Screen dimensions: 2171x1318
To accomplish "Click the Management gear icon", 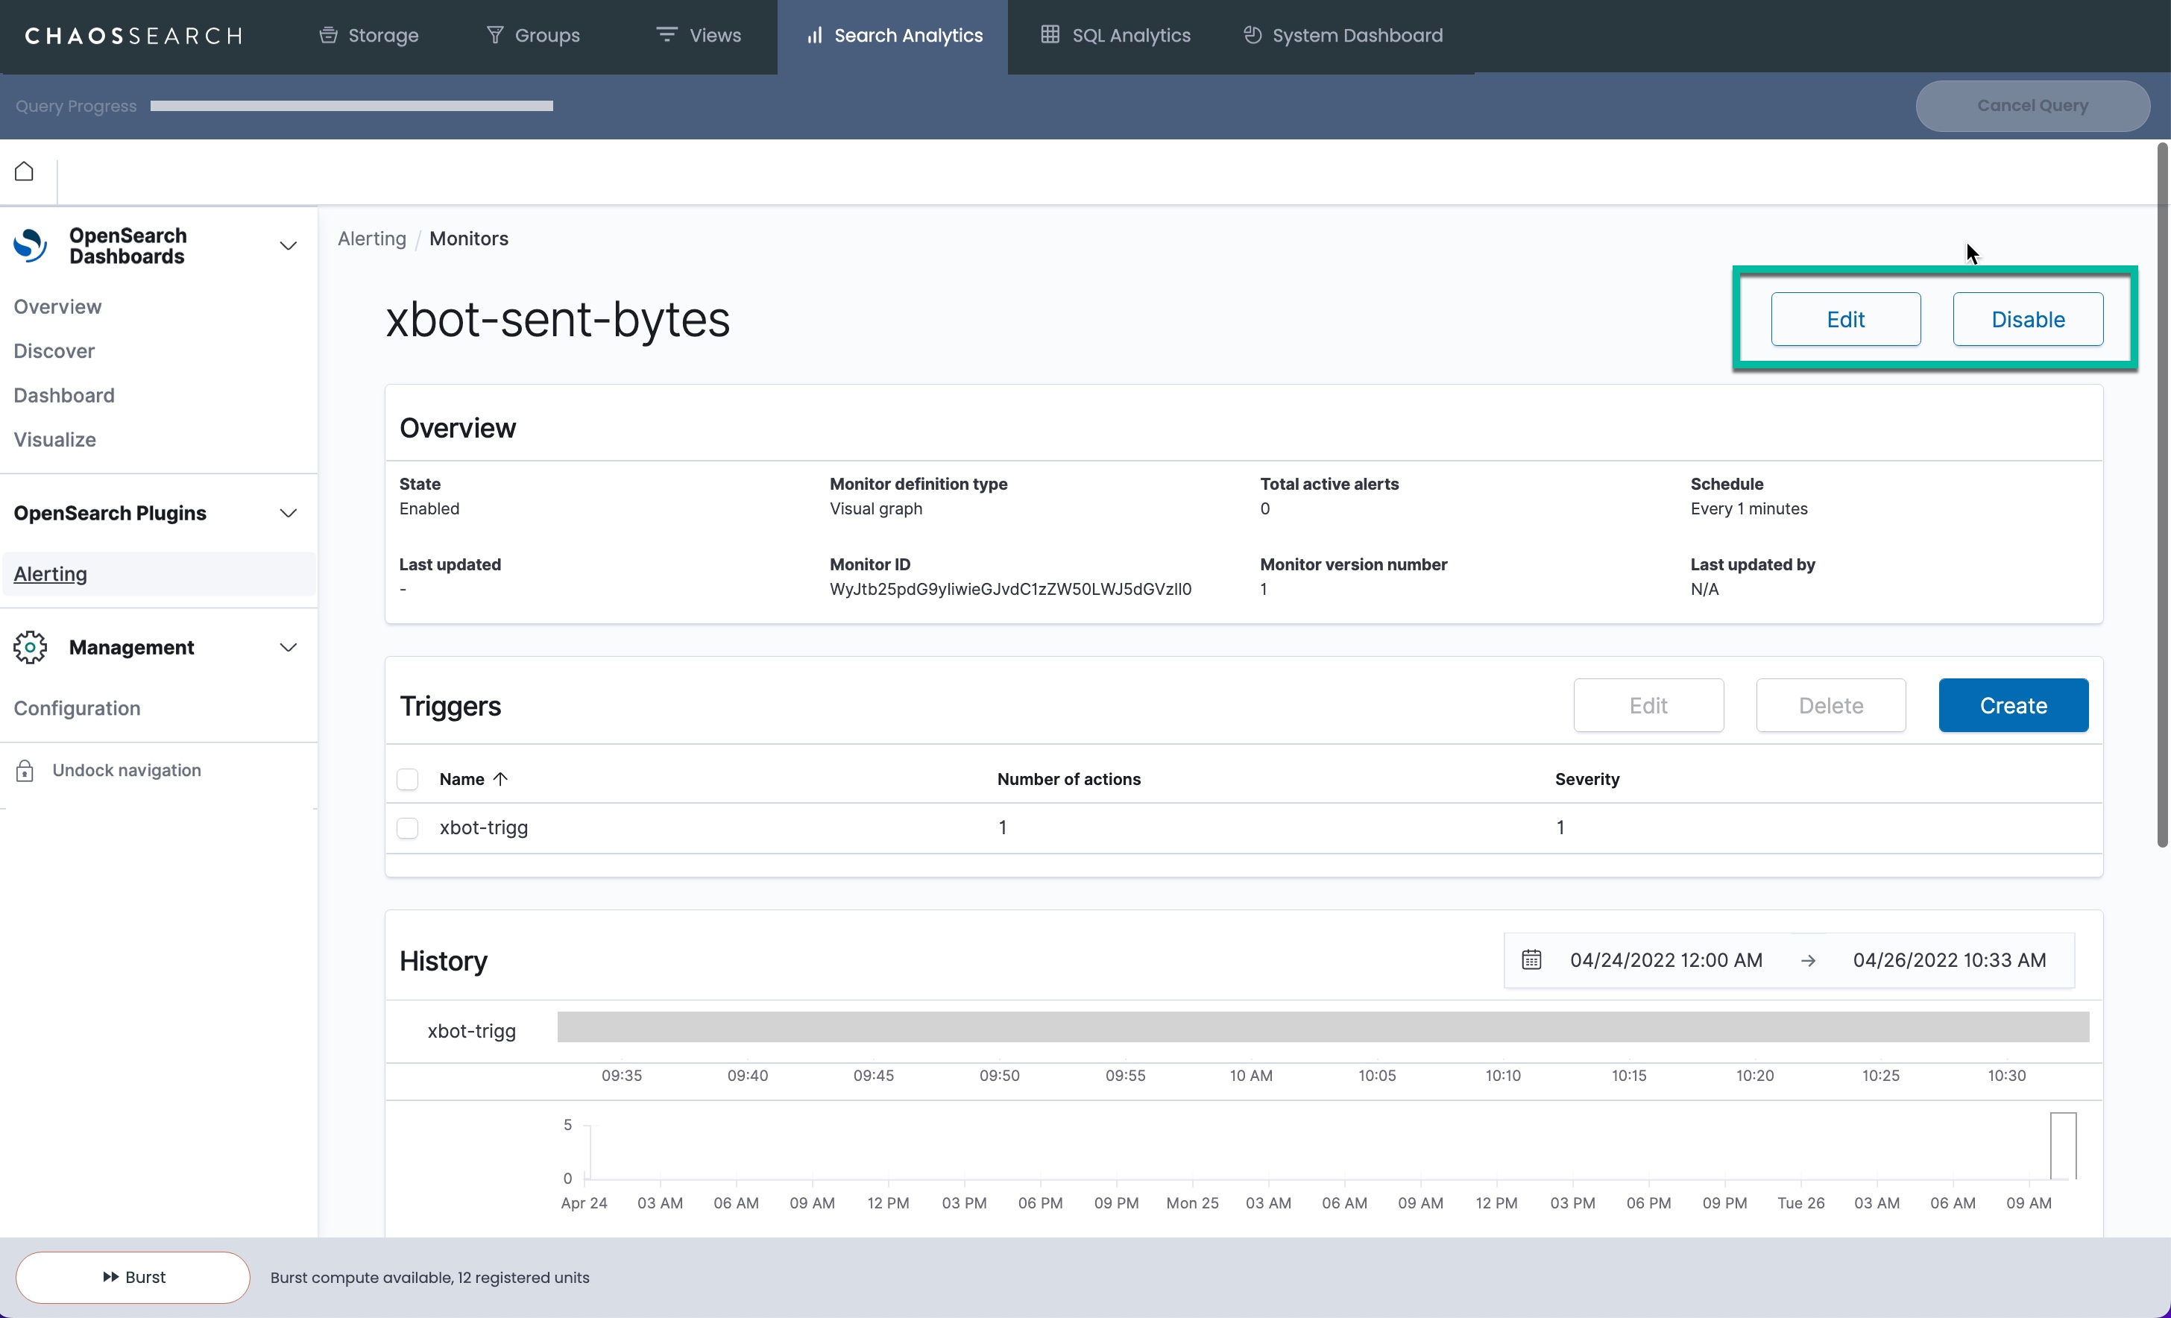I will 31,648.
